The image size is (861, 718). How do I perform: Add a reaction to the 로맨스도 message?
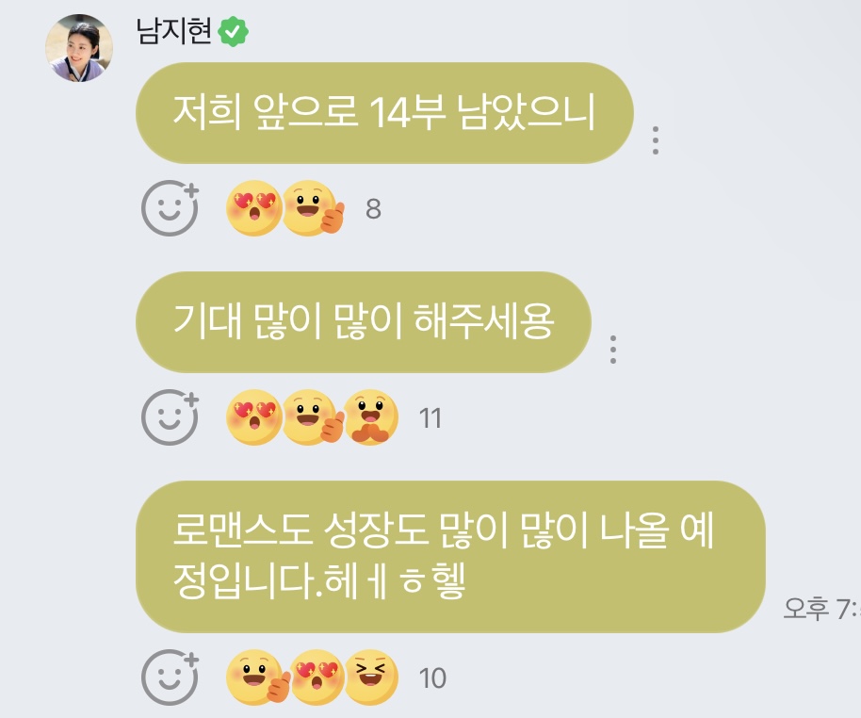170,677
